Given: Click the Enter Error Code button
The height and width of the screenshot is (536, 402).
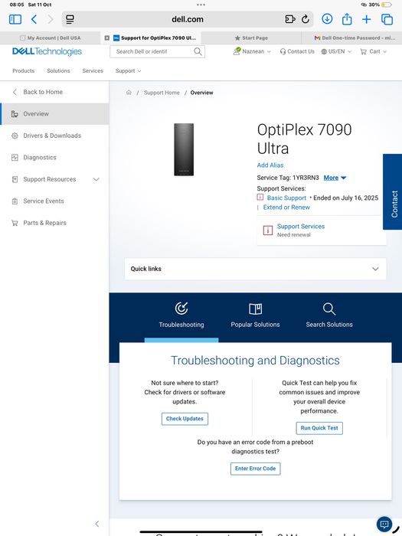Looking at the screenshot, I should pyautogui.click(x=255, y=469).
